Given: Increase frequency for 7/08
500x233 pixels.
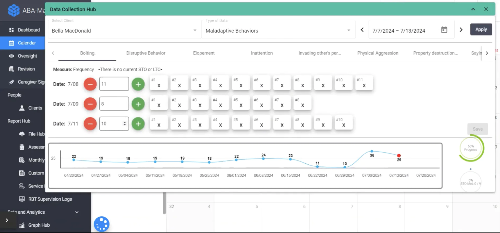Looking at the screenshot, I should pos(138,84).
